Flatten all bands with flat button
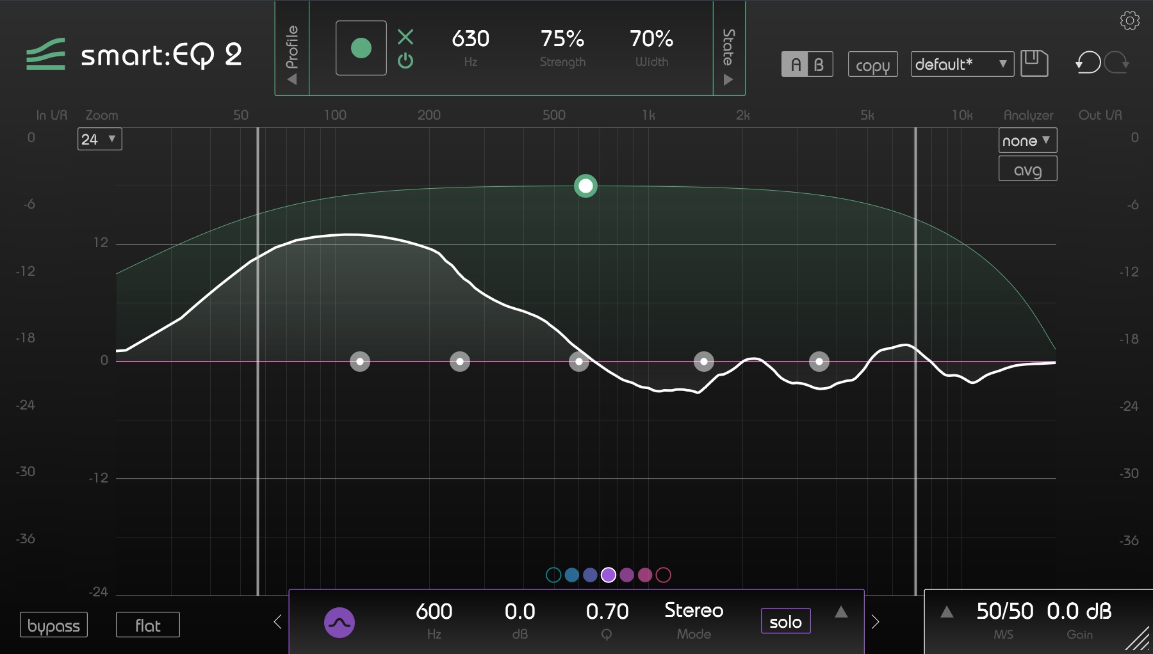 coord(147,625)
